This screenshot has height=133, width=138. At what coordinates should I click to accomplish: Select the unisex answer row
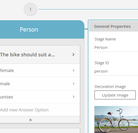40,97
